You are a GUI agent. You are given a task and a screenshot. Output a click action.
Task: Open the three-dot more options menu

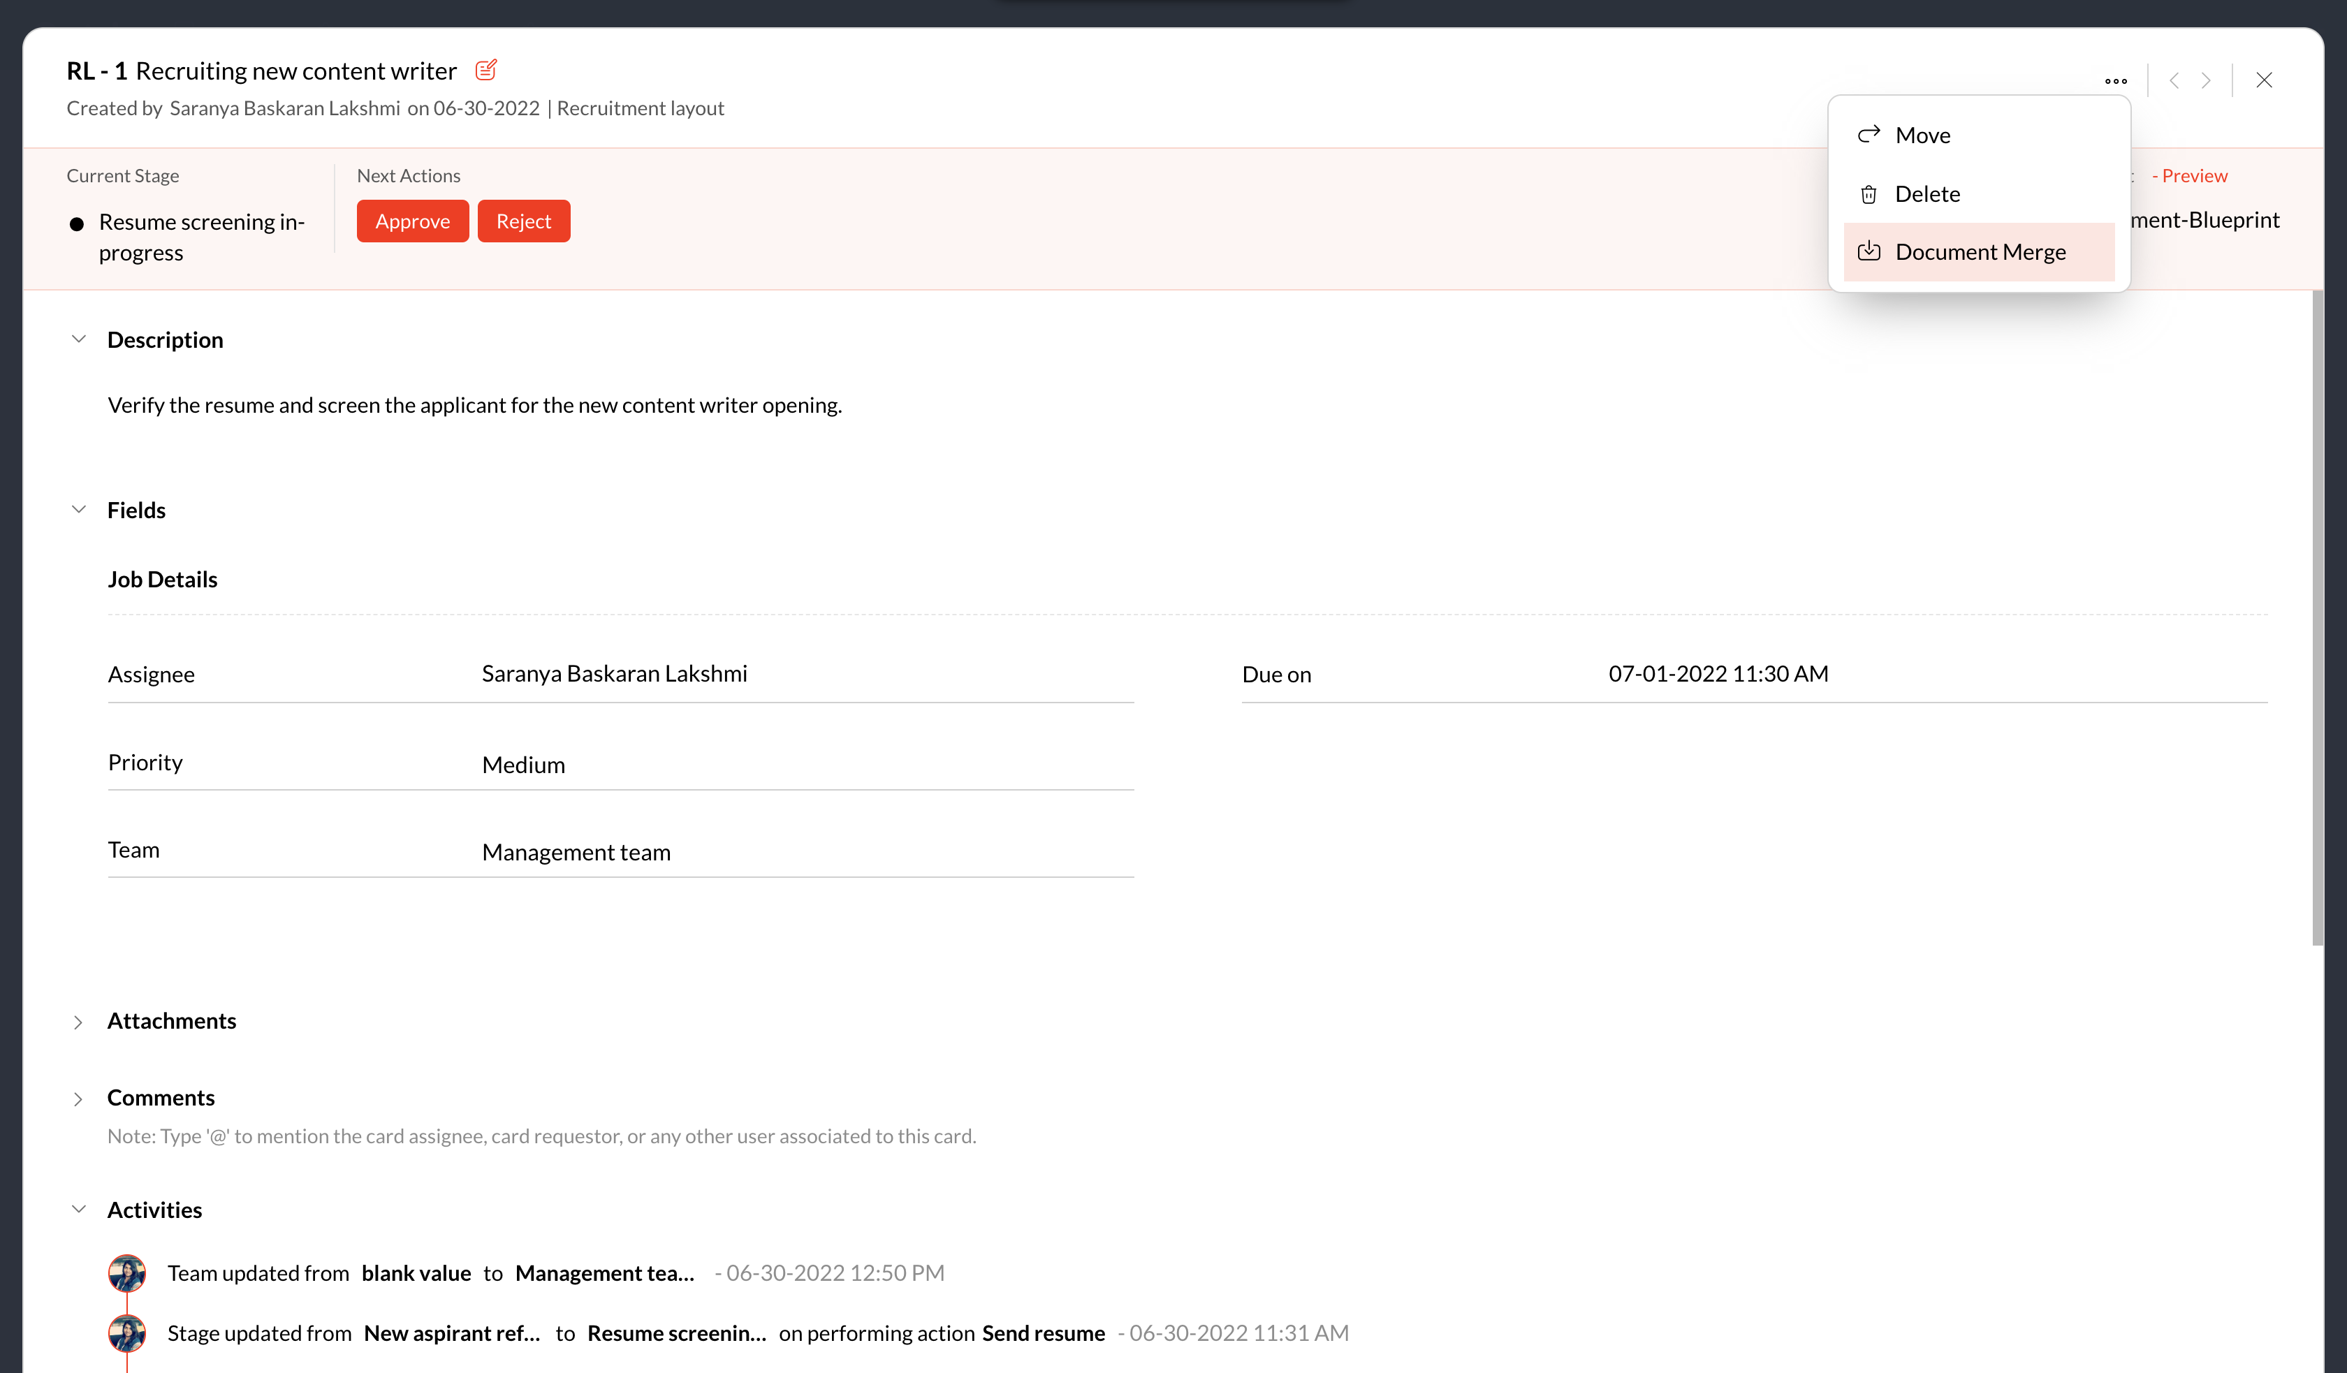tap(2115, 80)
